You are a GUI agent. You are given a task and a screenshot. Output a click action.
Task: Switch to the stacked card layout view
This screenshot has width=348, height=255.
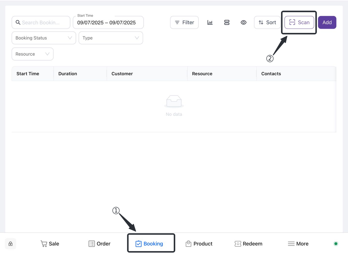pos(227,23)
